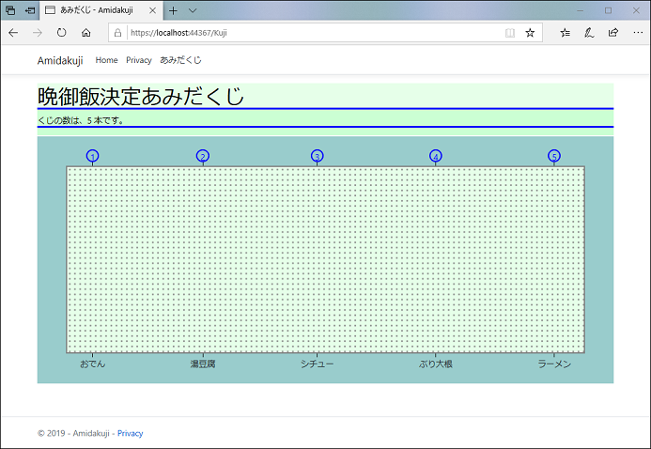Add page to favorites star icon
Image resolution: width=651 pixels, height=449 pixels.
(x=530, y=33)
